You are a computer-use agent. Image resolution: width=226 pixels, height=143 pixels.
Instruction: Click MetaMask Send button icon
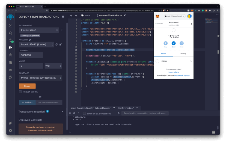[174, 43]
